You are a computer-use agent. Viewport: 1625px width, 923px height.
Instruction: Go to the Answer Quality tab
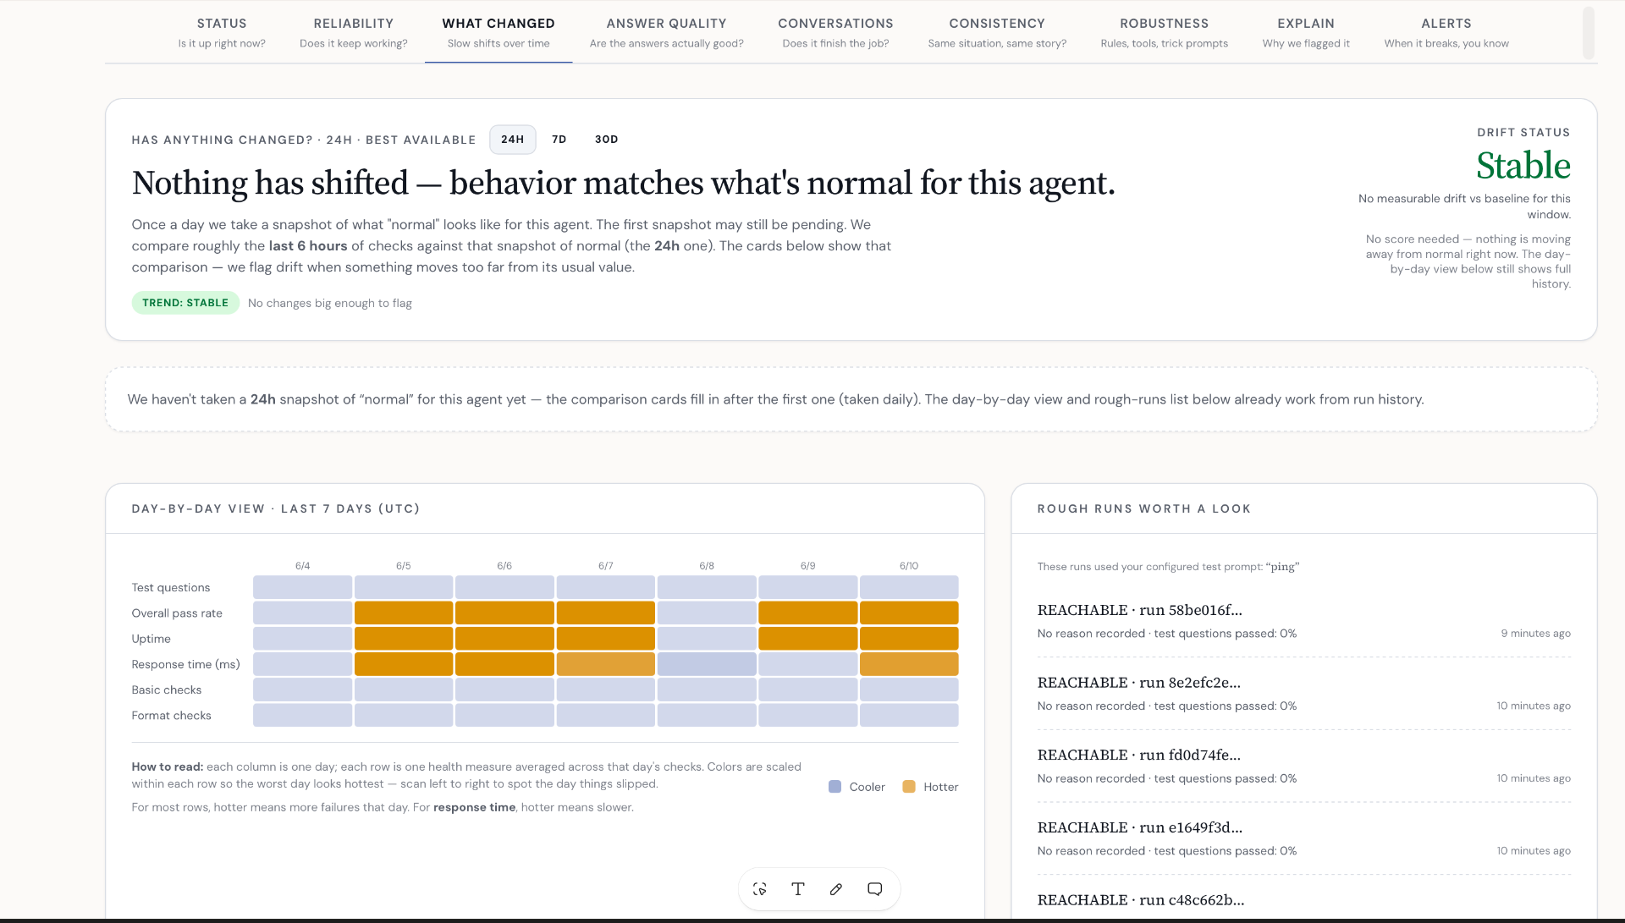pyautogui.click(x=666, y=32)
